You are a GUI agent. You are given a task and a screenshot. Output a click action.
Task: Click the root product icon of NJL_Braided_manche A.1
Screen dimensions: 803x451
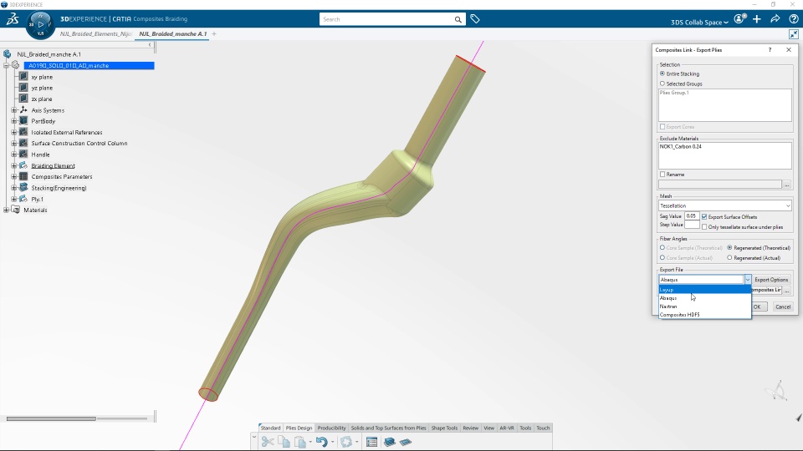8,54
